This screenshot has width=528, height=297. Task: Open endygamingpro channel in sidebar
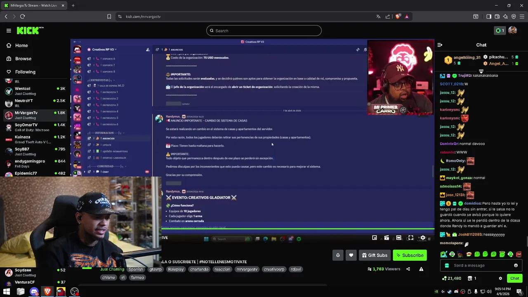[x=35, y=163]
